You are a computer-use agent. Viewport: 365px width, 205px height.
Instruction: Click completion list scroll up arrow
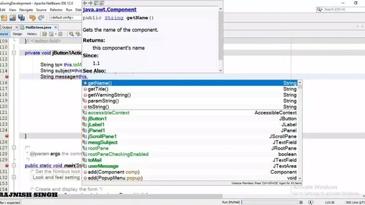click(x=300, y=83)
